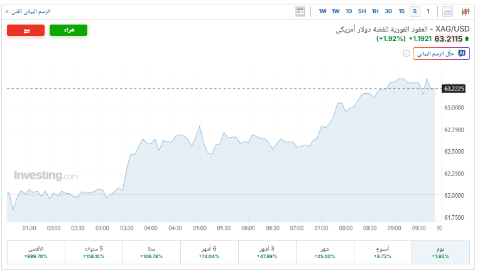Click the news overlay icon in the toolbar
The image size is (480, 270).
[x=300, y=11]
